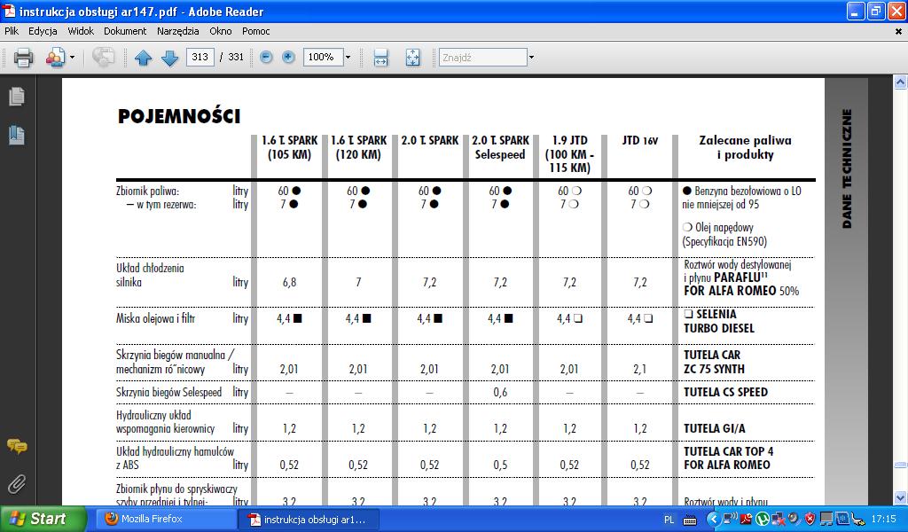Open the Widok menu

click(x=81, y=31)
